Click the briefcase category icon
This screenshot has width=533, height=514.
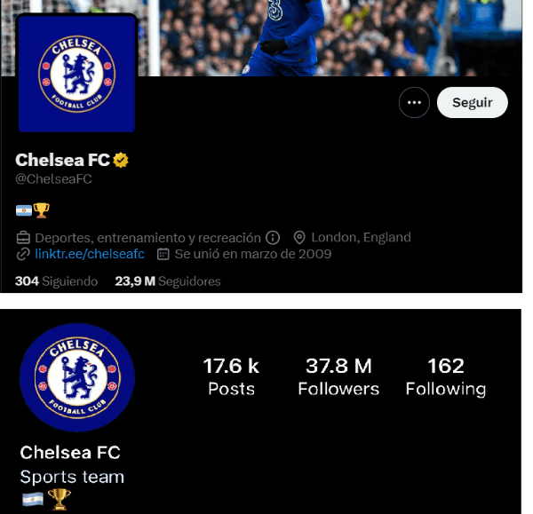tap(23, 237)
